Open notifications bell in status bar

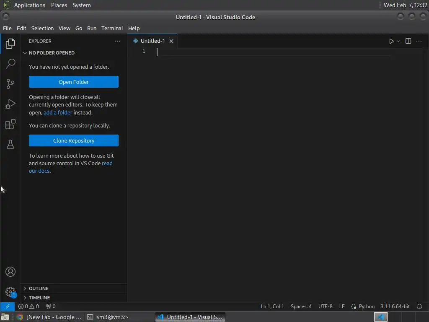(x=419, y=306)
